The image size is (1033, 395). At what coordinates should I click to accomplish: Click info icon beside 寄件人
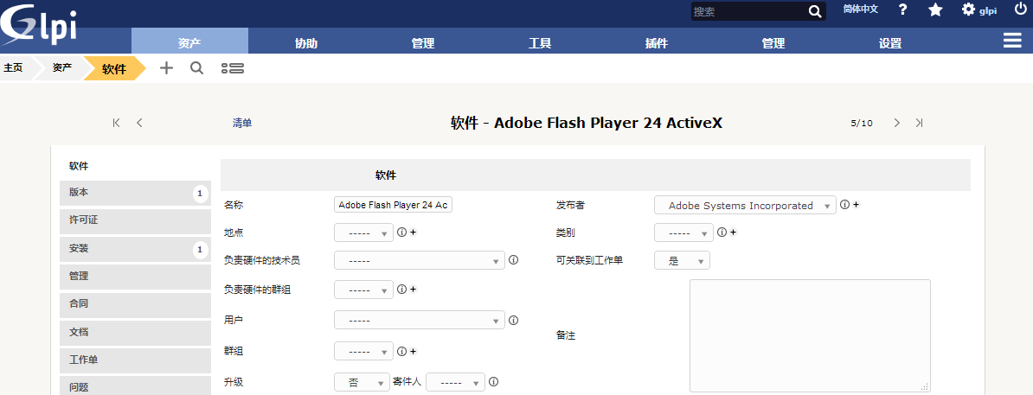493,381
